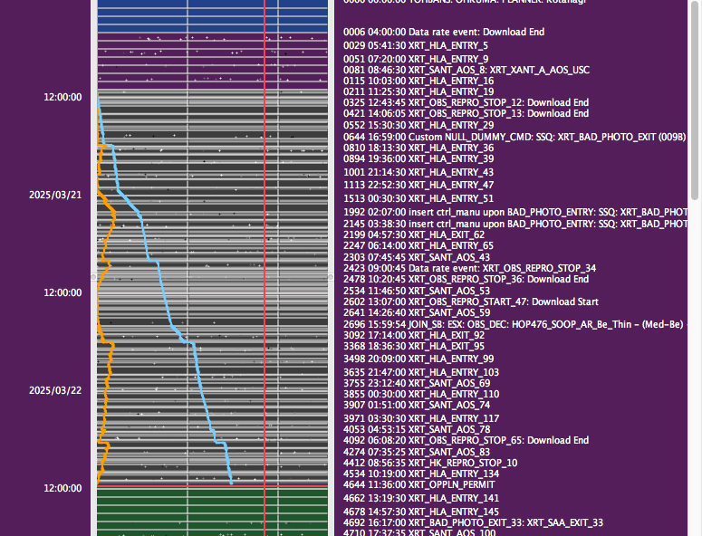The height and width of the screenshot is (536, 702).
Task: Select event 2423 Data rate event XRT_OBS_REPRO_STOP_34
Action: point(469,268)
